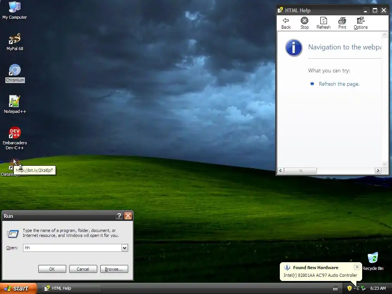Dismiss the Found New Hardware balloon
This screenshot has width=392, height=294.
pos(357,267)
